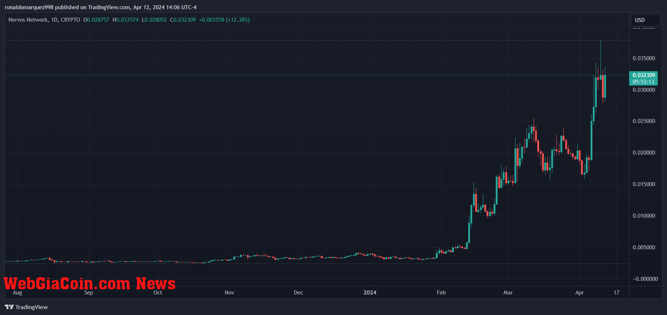Click the 0.005000 price axis label

pyautogui.click(x=644, y=247)
